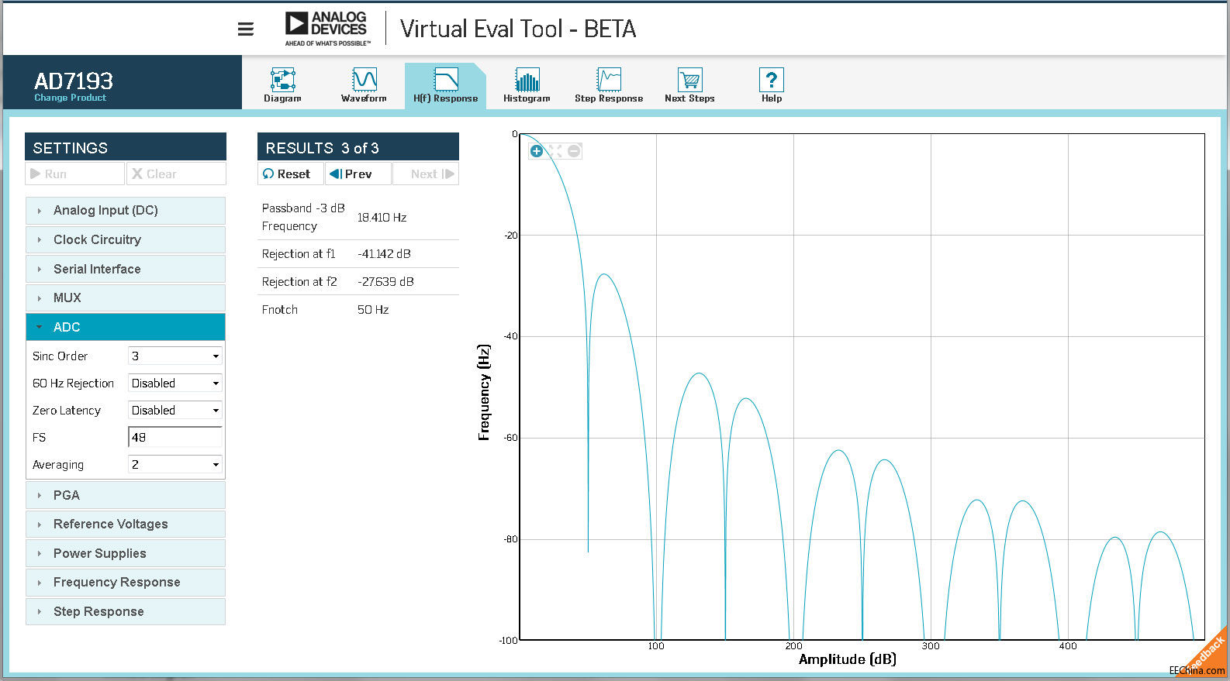Click the SETTINGS panel header
This screenshot has height=681, width=1230.
point(126,147)
